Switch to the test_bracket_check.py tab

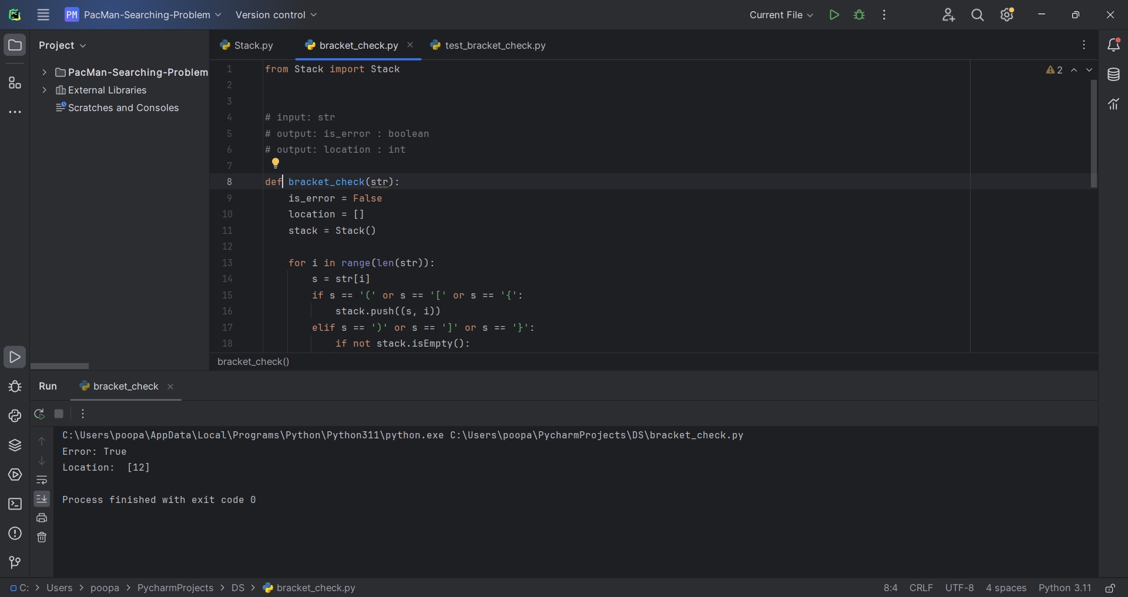[x=495, y=45]
